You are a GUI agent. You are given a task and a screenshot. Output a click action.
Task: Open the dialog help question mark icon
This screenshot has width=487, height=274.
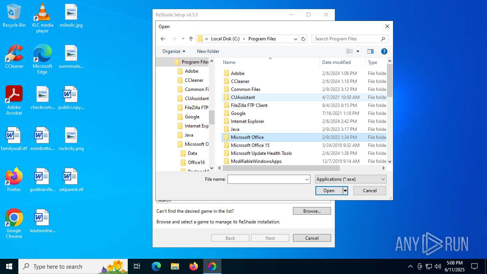(x=384, y=51)
